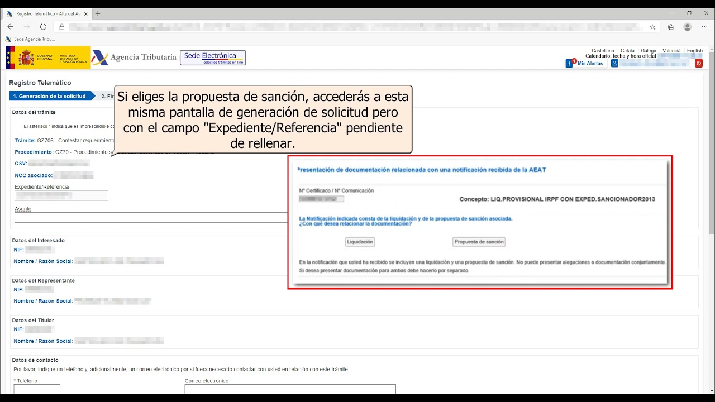Click the browser forward arrow

click(x=26, y=27)
